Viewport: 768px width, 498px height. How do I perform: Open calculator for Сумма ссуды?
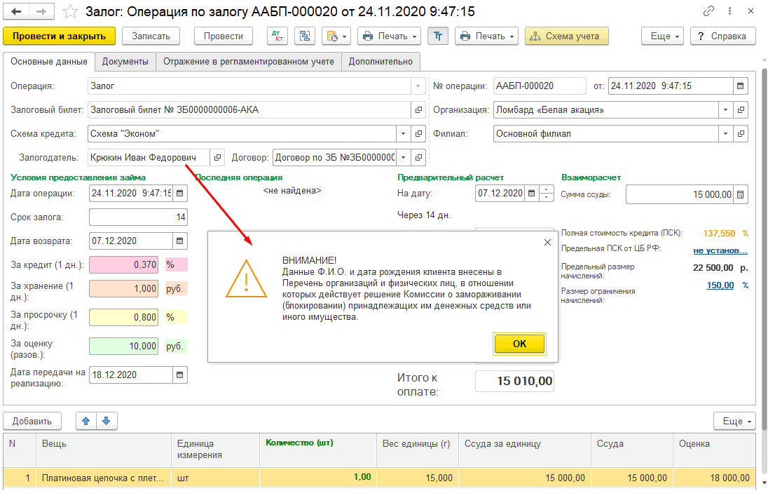741,194
